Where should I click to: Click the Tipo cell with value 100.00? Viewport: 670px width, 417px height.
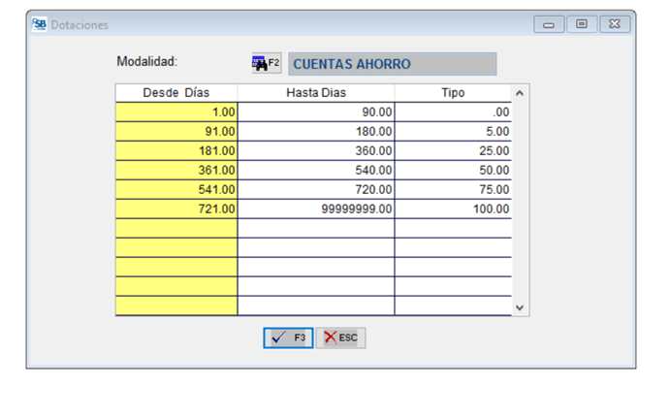pyautogui.click(x=452, y=208)
